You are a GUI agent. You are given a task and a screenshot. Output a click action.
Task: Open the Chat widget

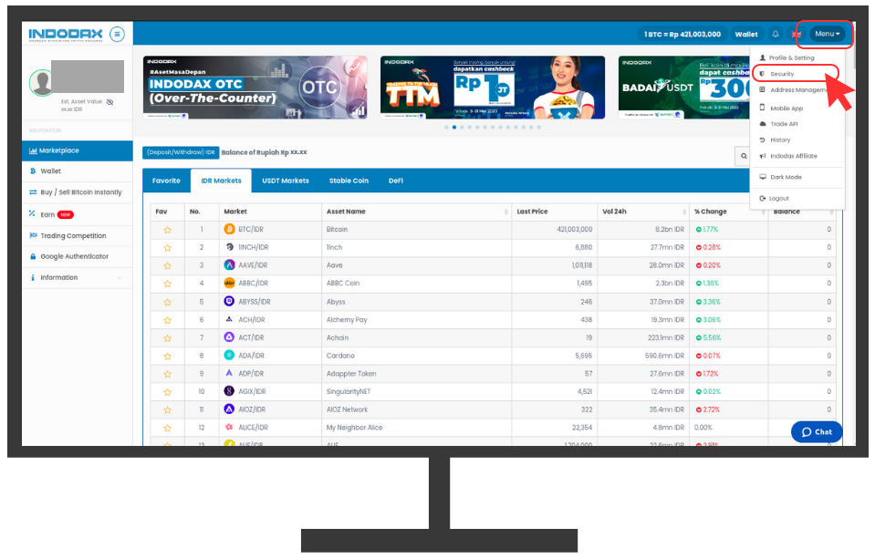(x=817, y=432)
